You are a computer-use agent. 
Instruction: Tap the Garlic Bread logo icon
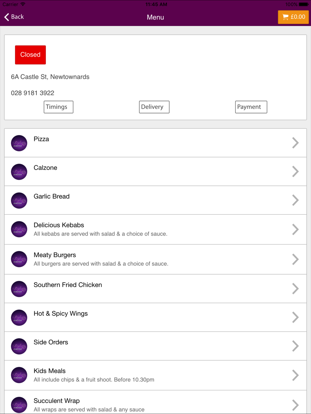pos(19,200)
